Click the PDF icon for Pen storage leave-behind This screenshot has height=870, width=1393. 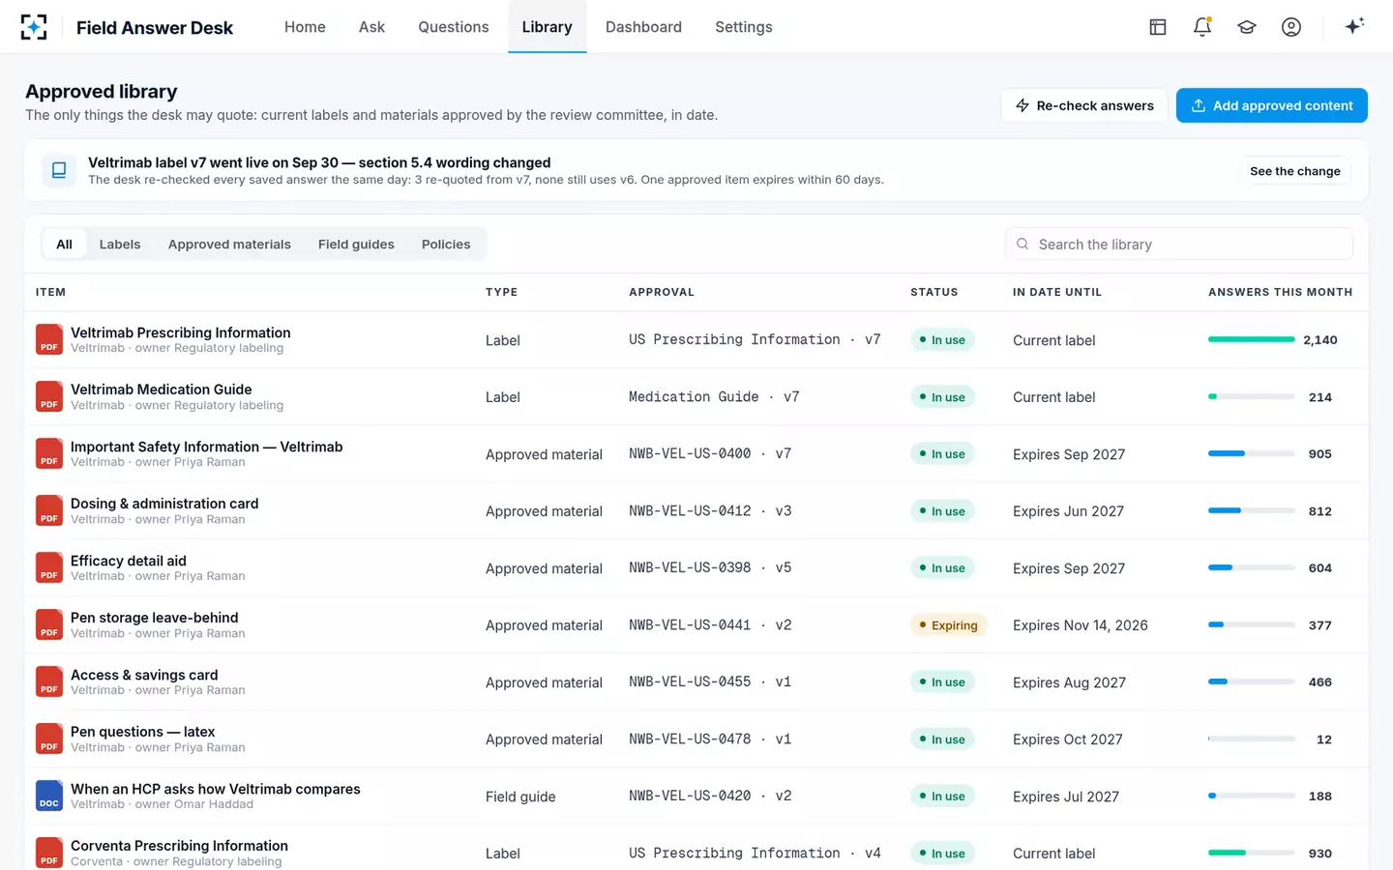point(49,624)
